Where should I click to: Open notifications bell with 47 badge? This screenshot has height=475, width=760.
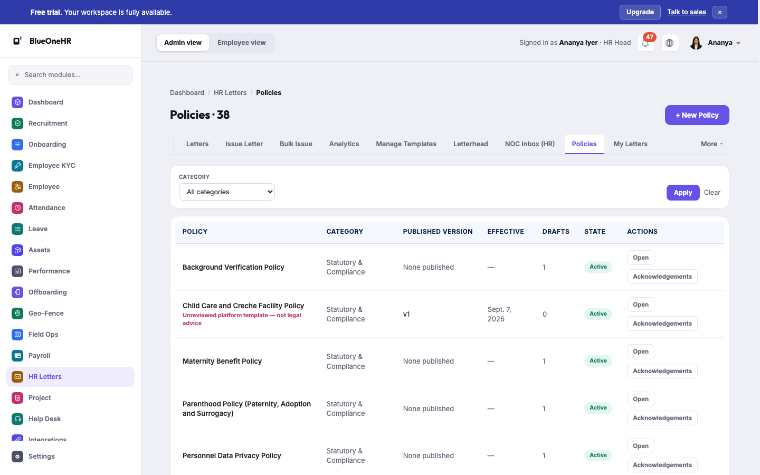646,43
